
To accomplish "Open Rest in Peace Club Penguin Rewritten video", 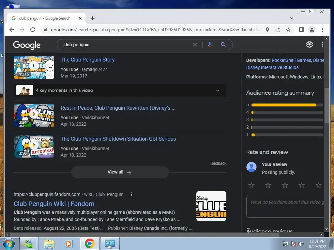I will click(118, 108).
